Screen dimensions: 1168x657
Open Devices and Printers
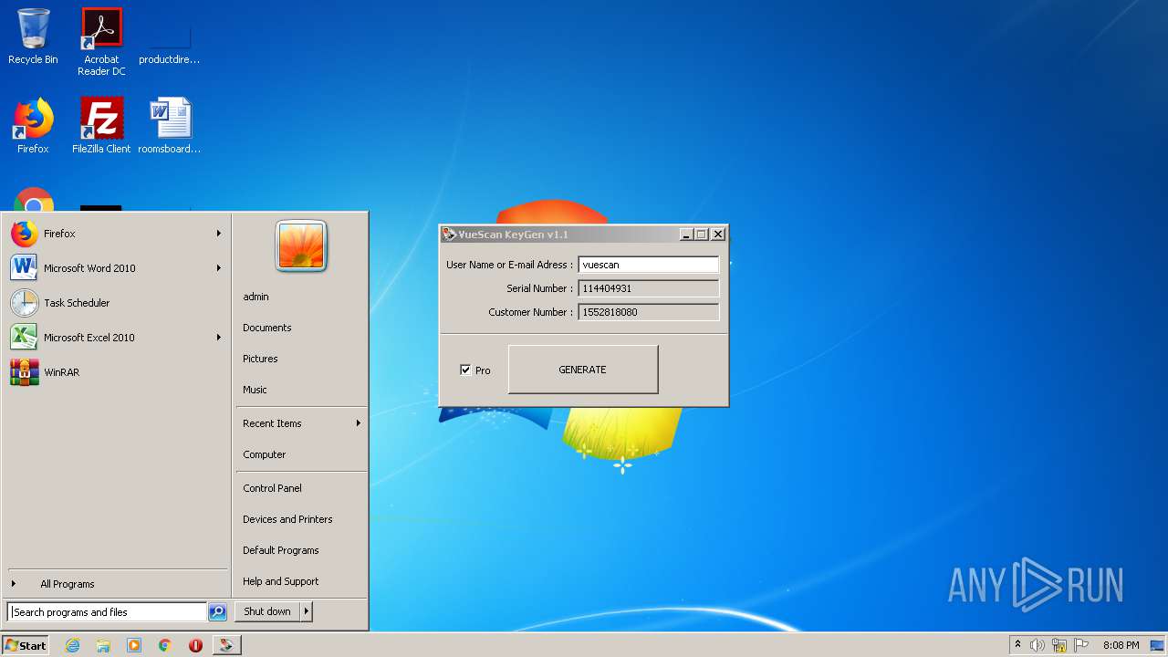pyautogui.click(x=287, y=519)
